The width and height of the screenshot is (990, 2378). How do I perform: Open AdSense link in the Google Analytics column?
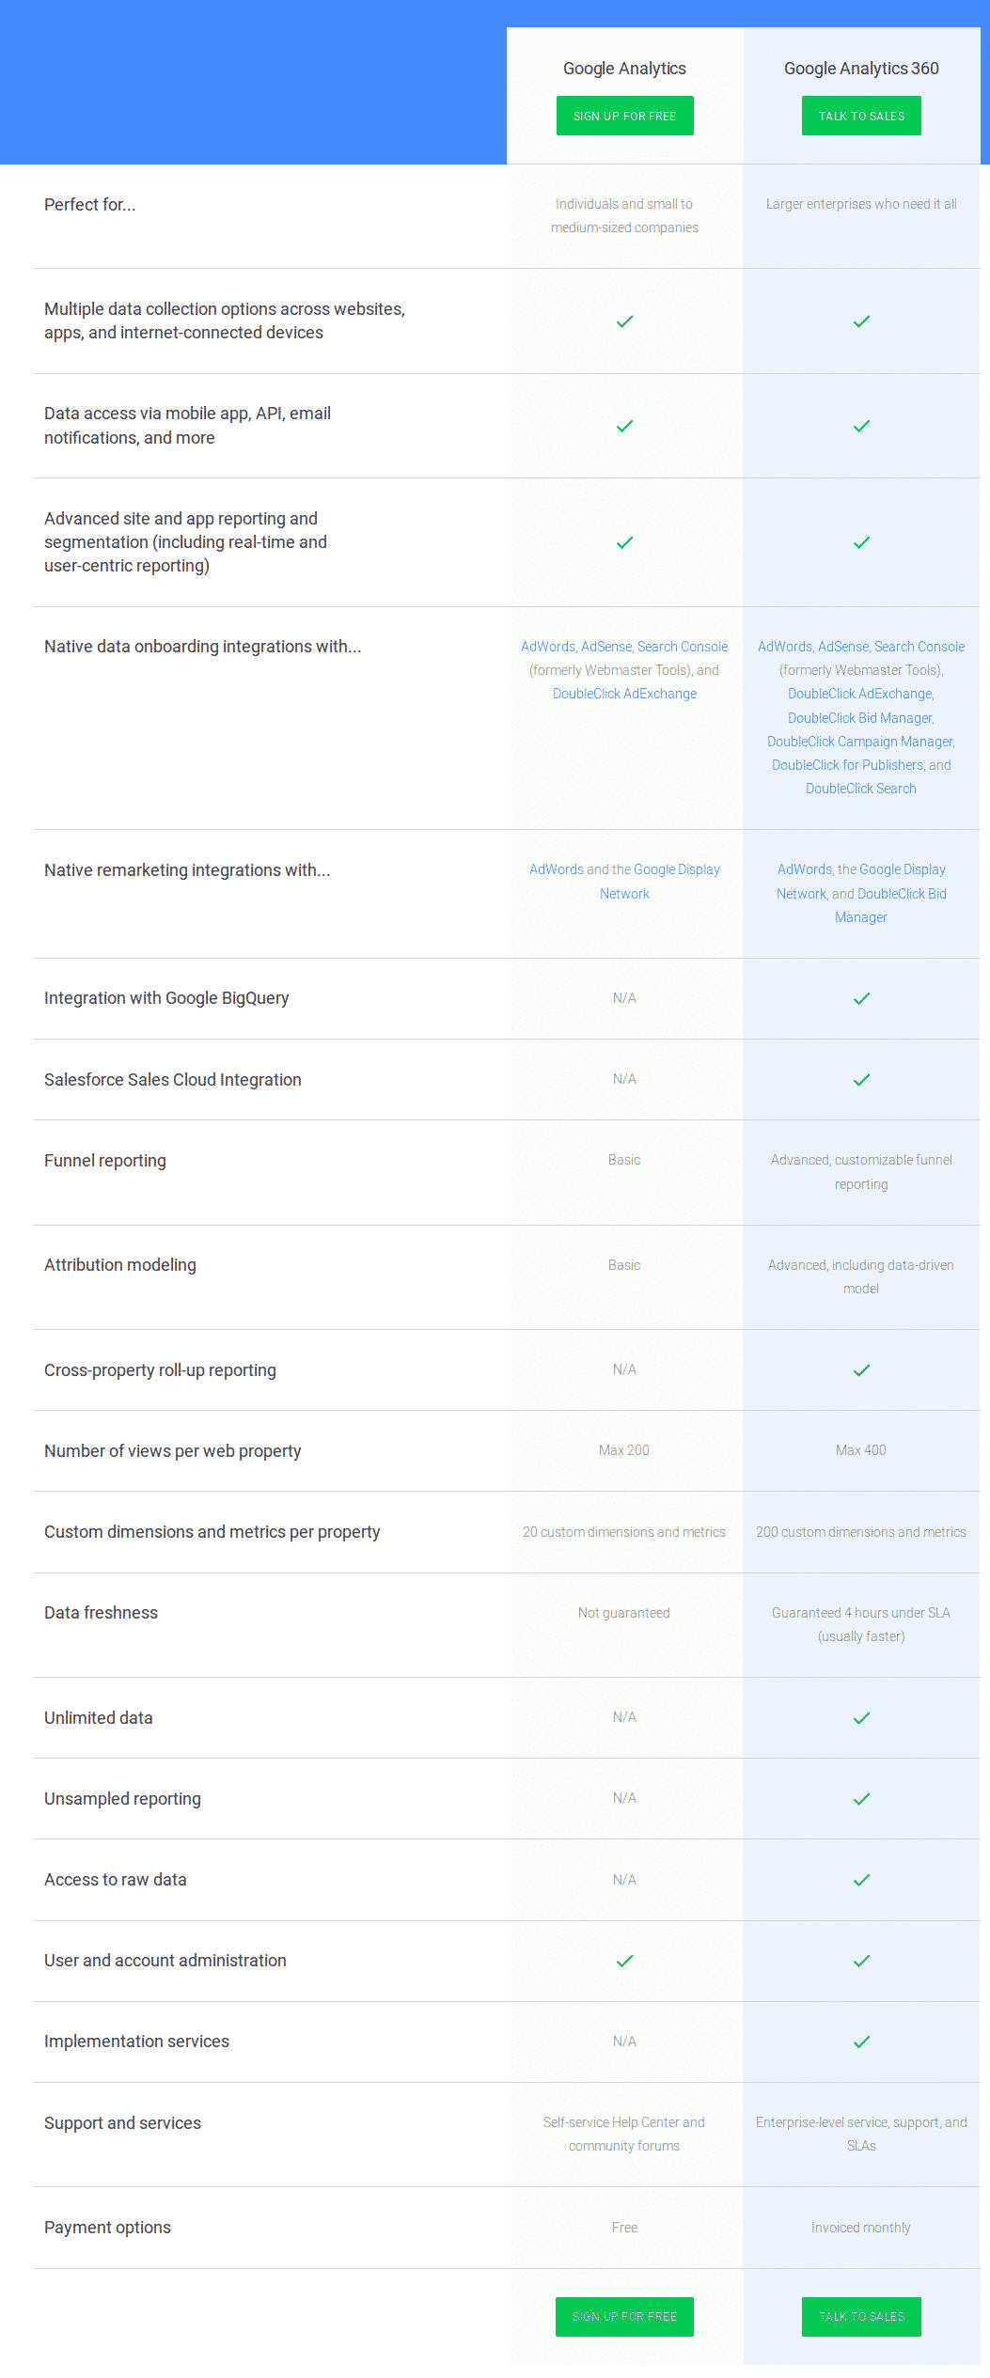[x=606, y=647]
